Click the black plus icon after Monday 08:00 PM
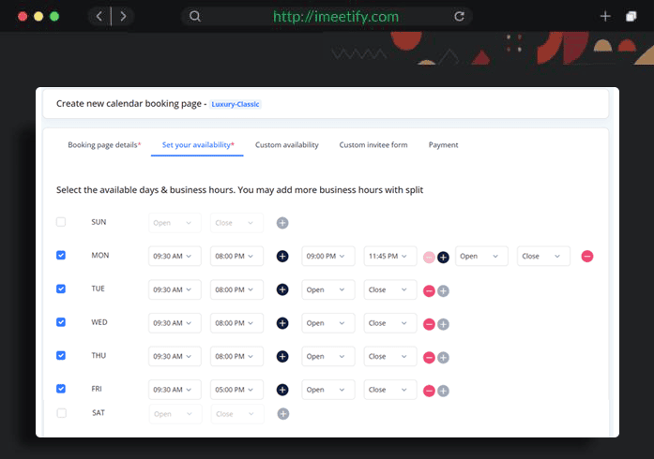This screenshot has height=459, width=654. point(282,257)
